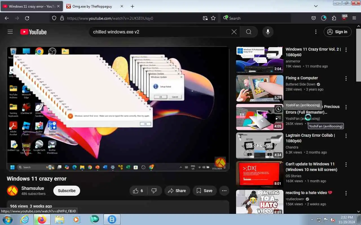Open muted volume tray icon
This screenshot has height=225, width=361.
(333, 220)
